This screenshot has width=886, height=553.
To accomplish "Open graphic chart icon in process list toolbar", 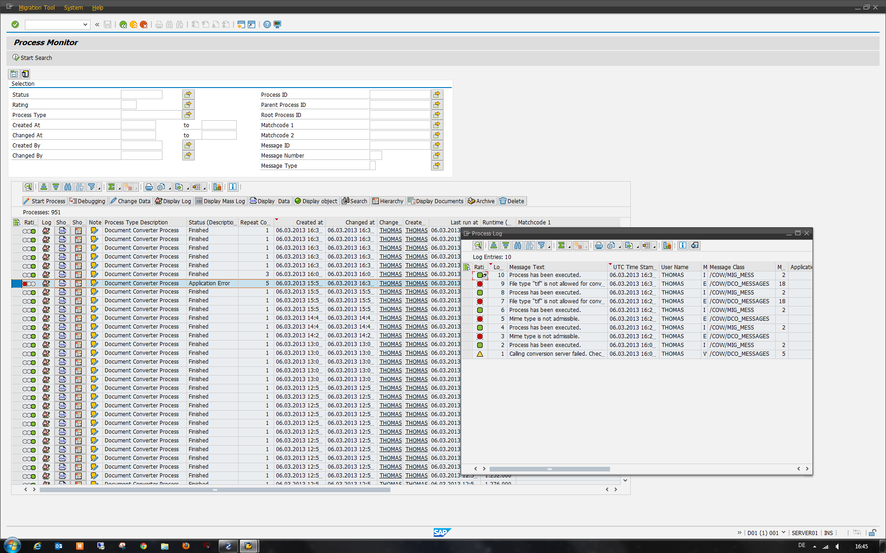I will pos(217,187).
